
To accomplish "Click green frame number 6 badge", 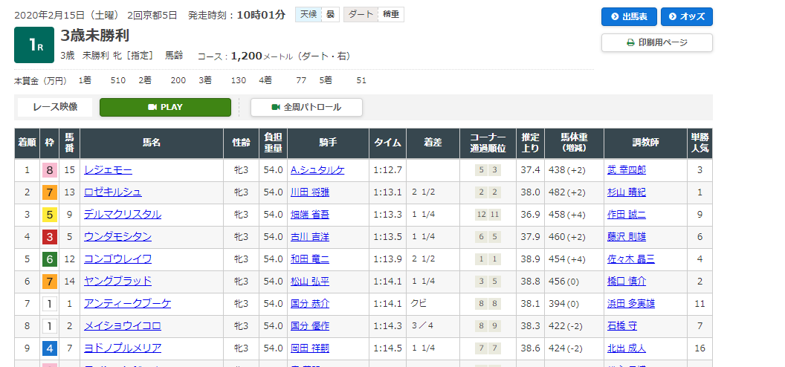I will pos(48,259).
